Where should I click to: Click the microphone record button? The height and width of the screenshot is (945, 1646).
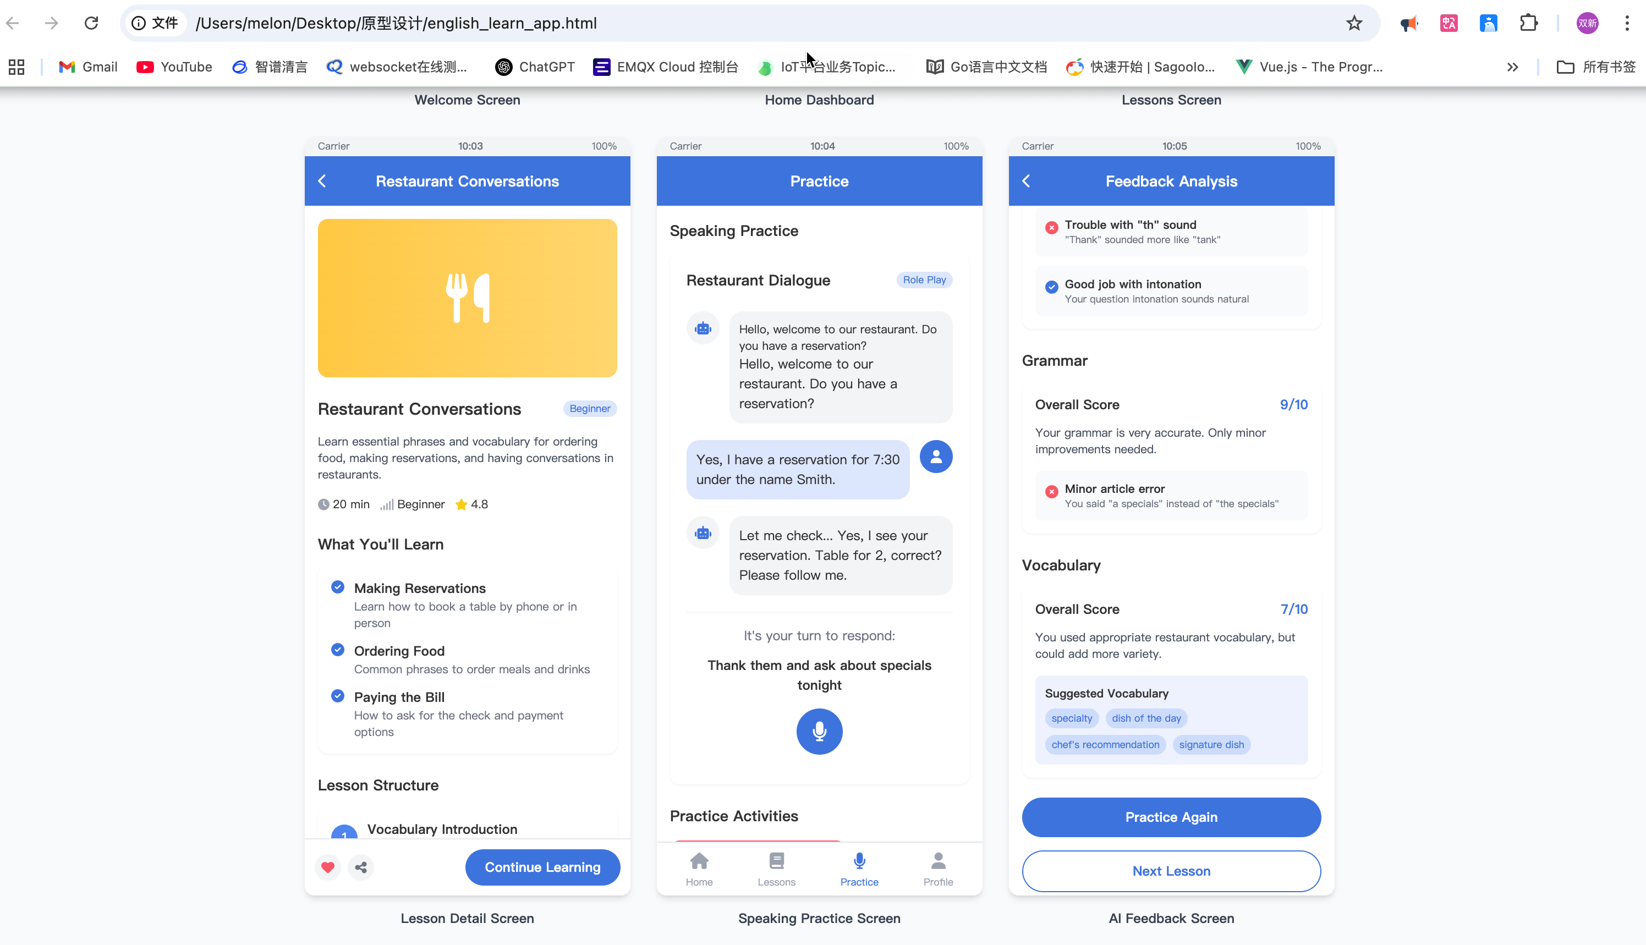[x=819, y=732]
